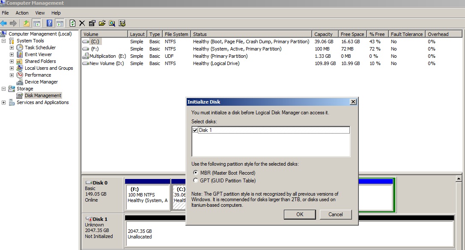Click the UDF file system cell

click(169, 56)
